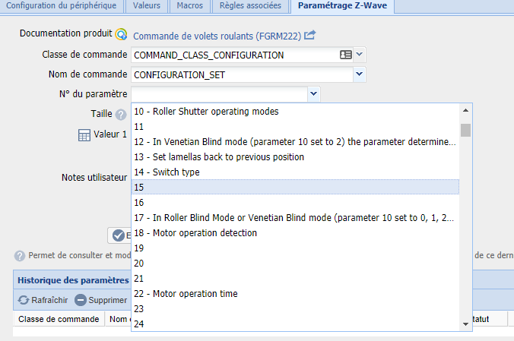Click the N° du paramètre input field

[x=219, y=94]
